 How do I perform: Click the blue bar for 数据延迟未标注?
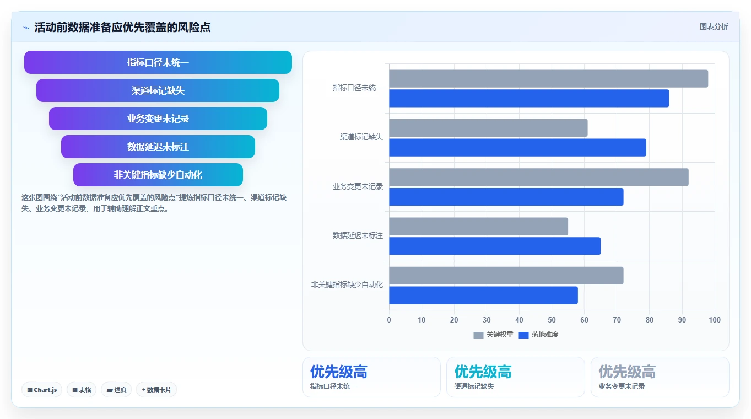click(x=495, y=246)
